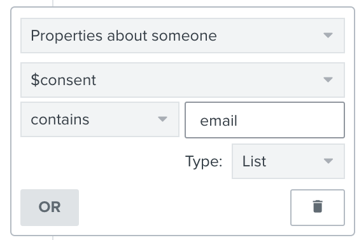Click the Properties about someone text
Viewport: 359px width, 240px height.
[123, 36]
